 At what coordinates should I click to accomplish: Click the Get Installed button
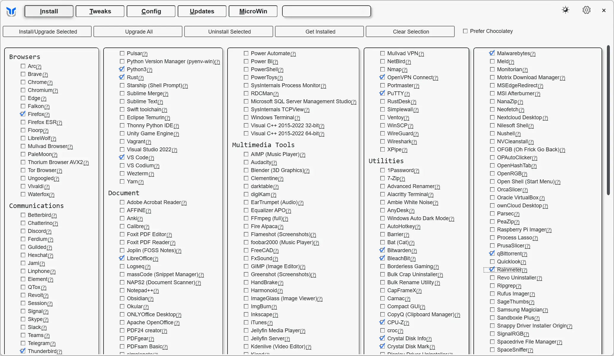(x=320, y=31)
